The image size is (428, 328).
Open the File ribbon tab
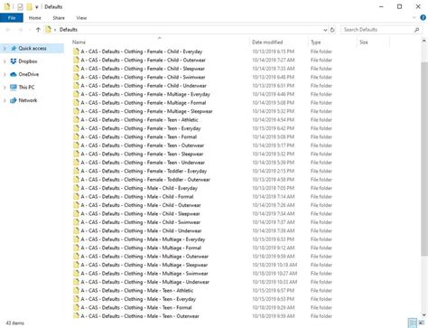point(12,18)
